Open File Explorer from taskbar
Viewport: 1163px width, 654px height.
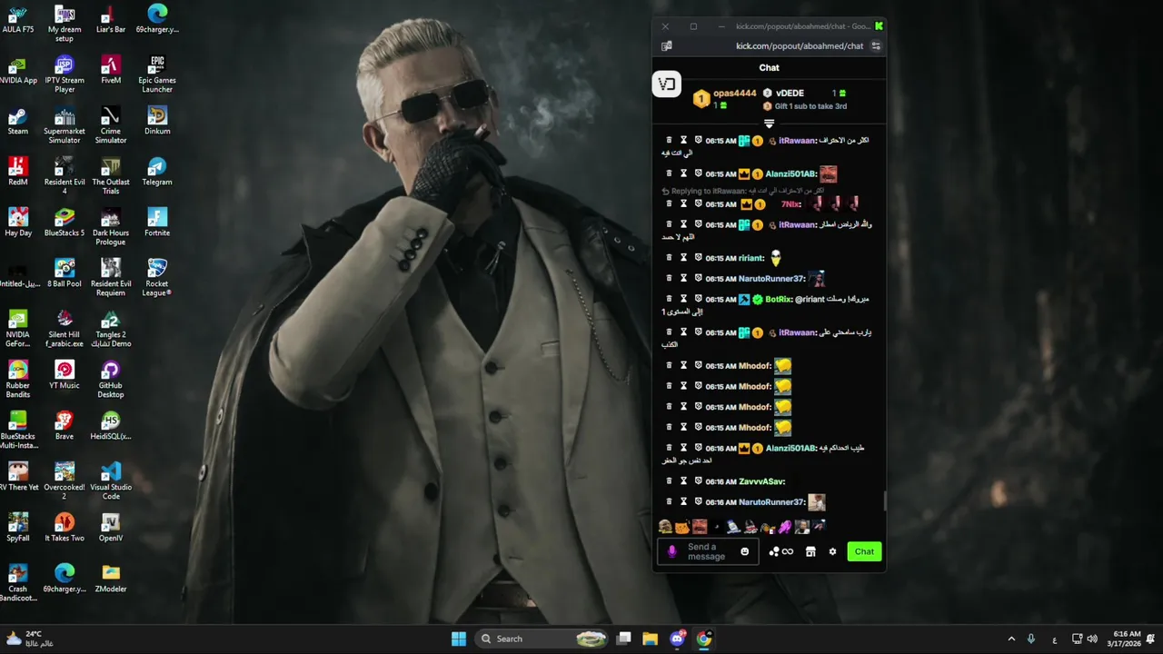(650, 639)
